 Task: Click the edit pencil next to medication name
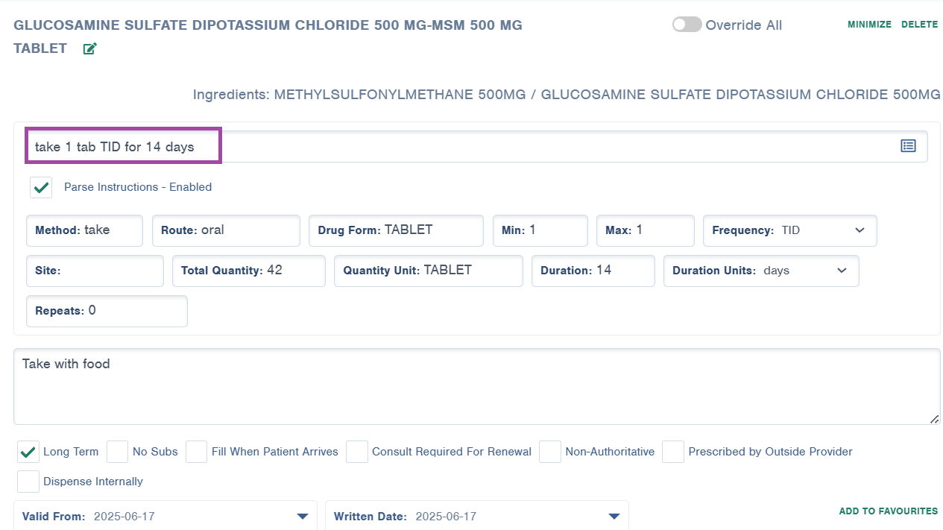tap(89, 48)
